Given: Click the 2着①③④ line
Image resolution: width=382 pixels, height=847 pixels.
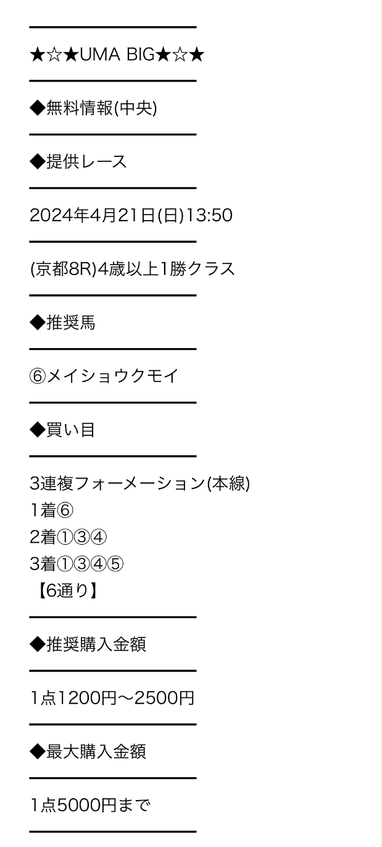Looking at the screenshot, I should click(68, 537).
